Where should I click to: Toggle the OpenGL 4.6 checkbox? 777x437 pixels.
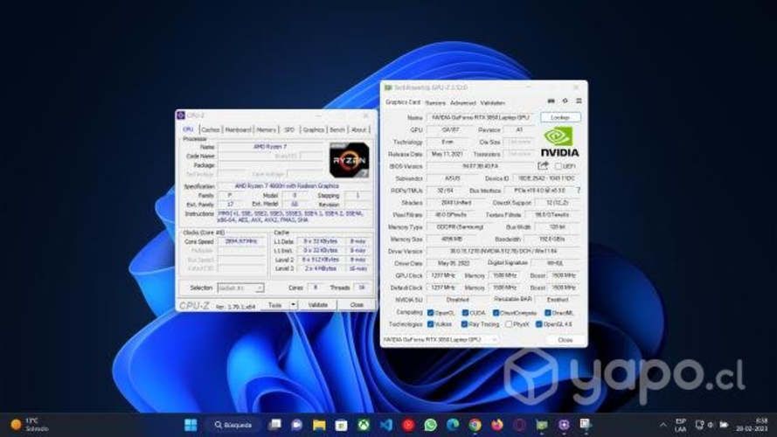tap(539, 324)
